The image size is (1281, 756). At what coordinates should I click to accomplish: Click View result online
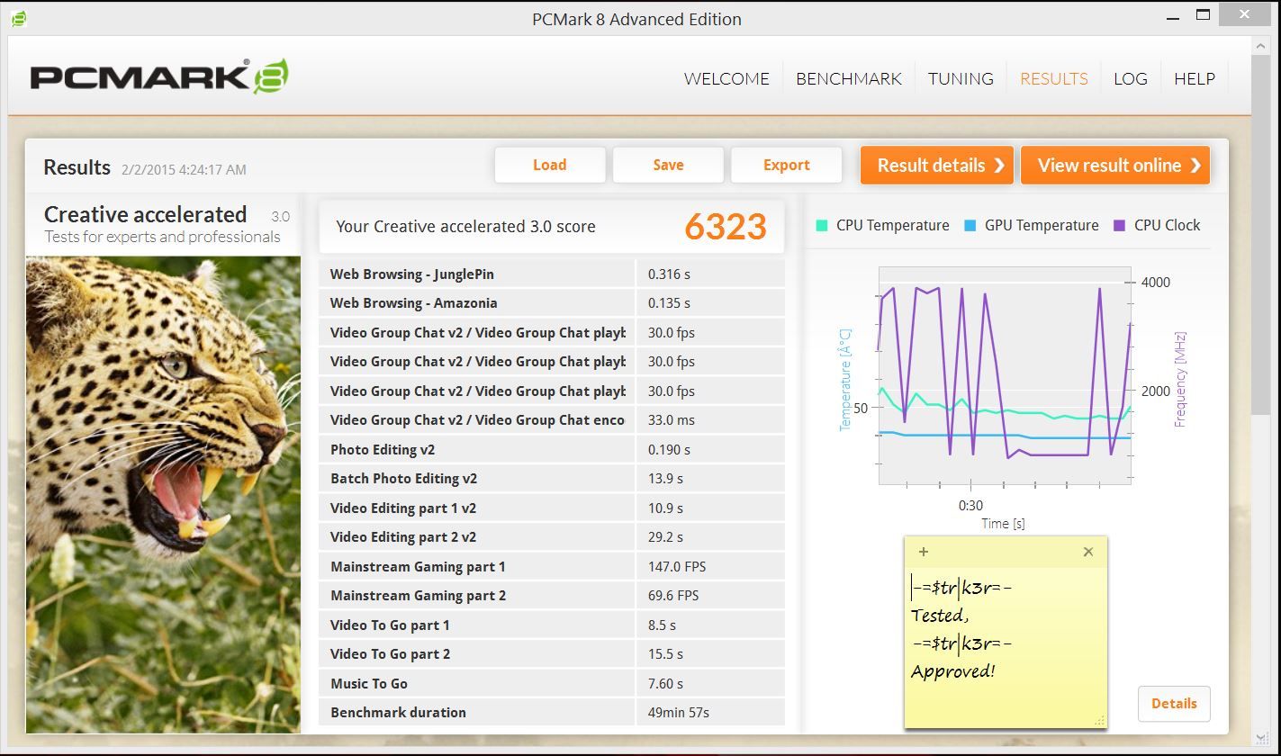pyautogui.click(x=1115, y=165)
